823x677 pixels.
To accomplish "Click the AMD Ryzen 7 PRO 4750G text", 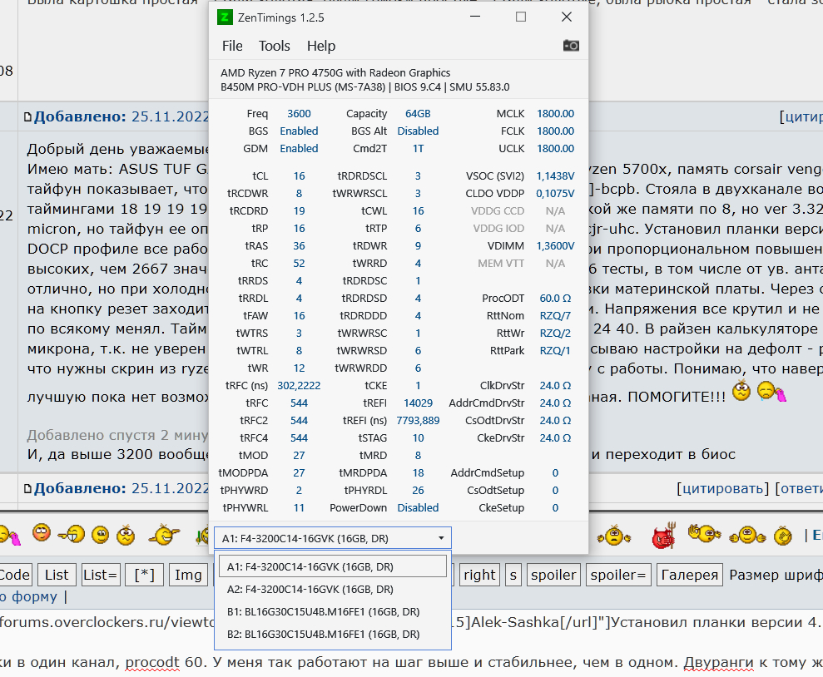I will point(335,73).
